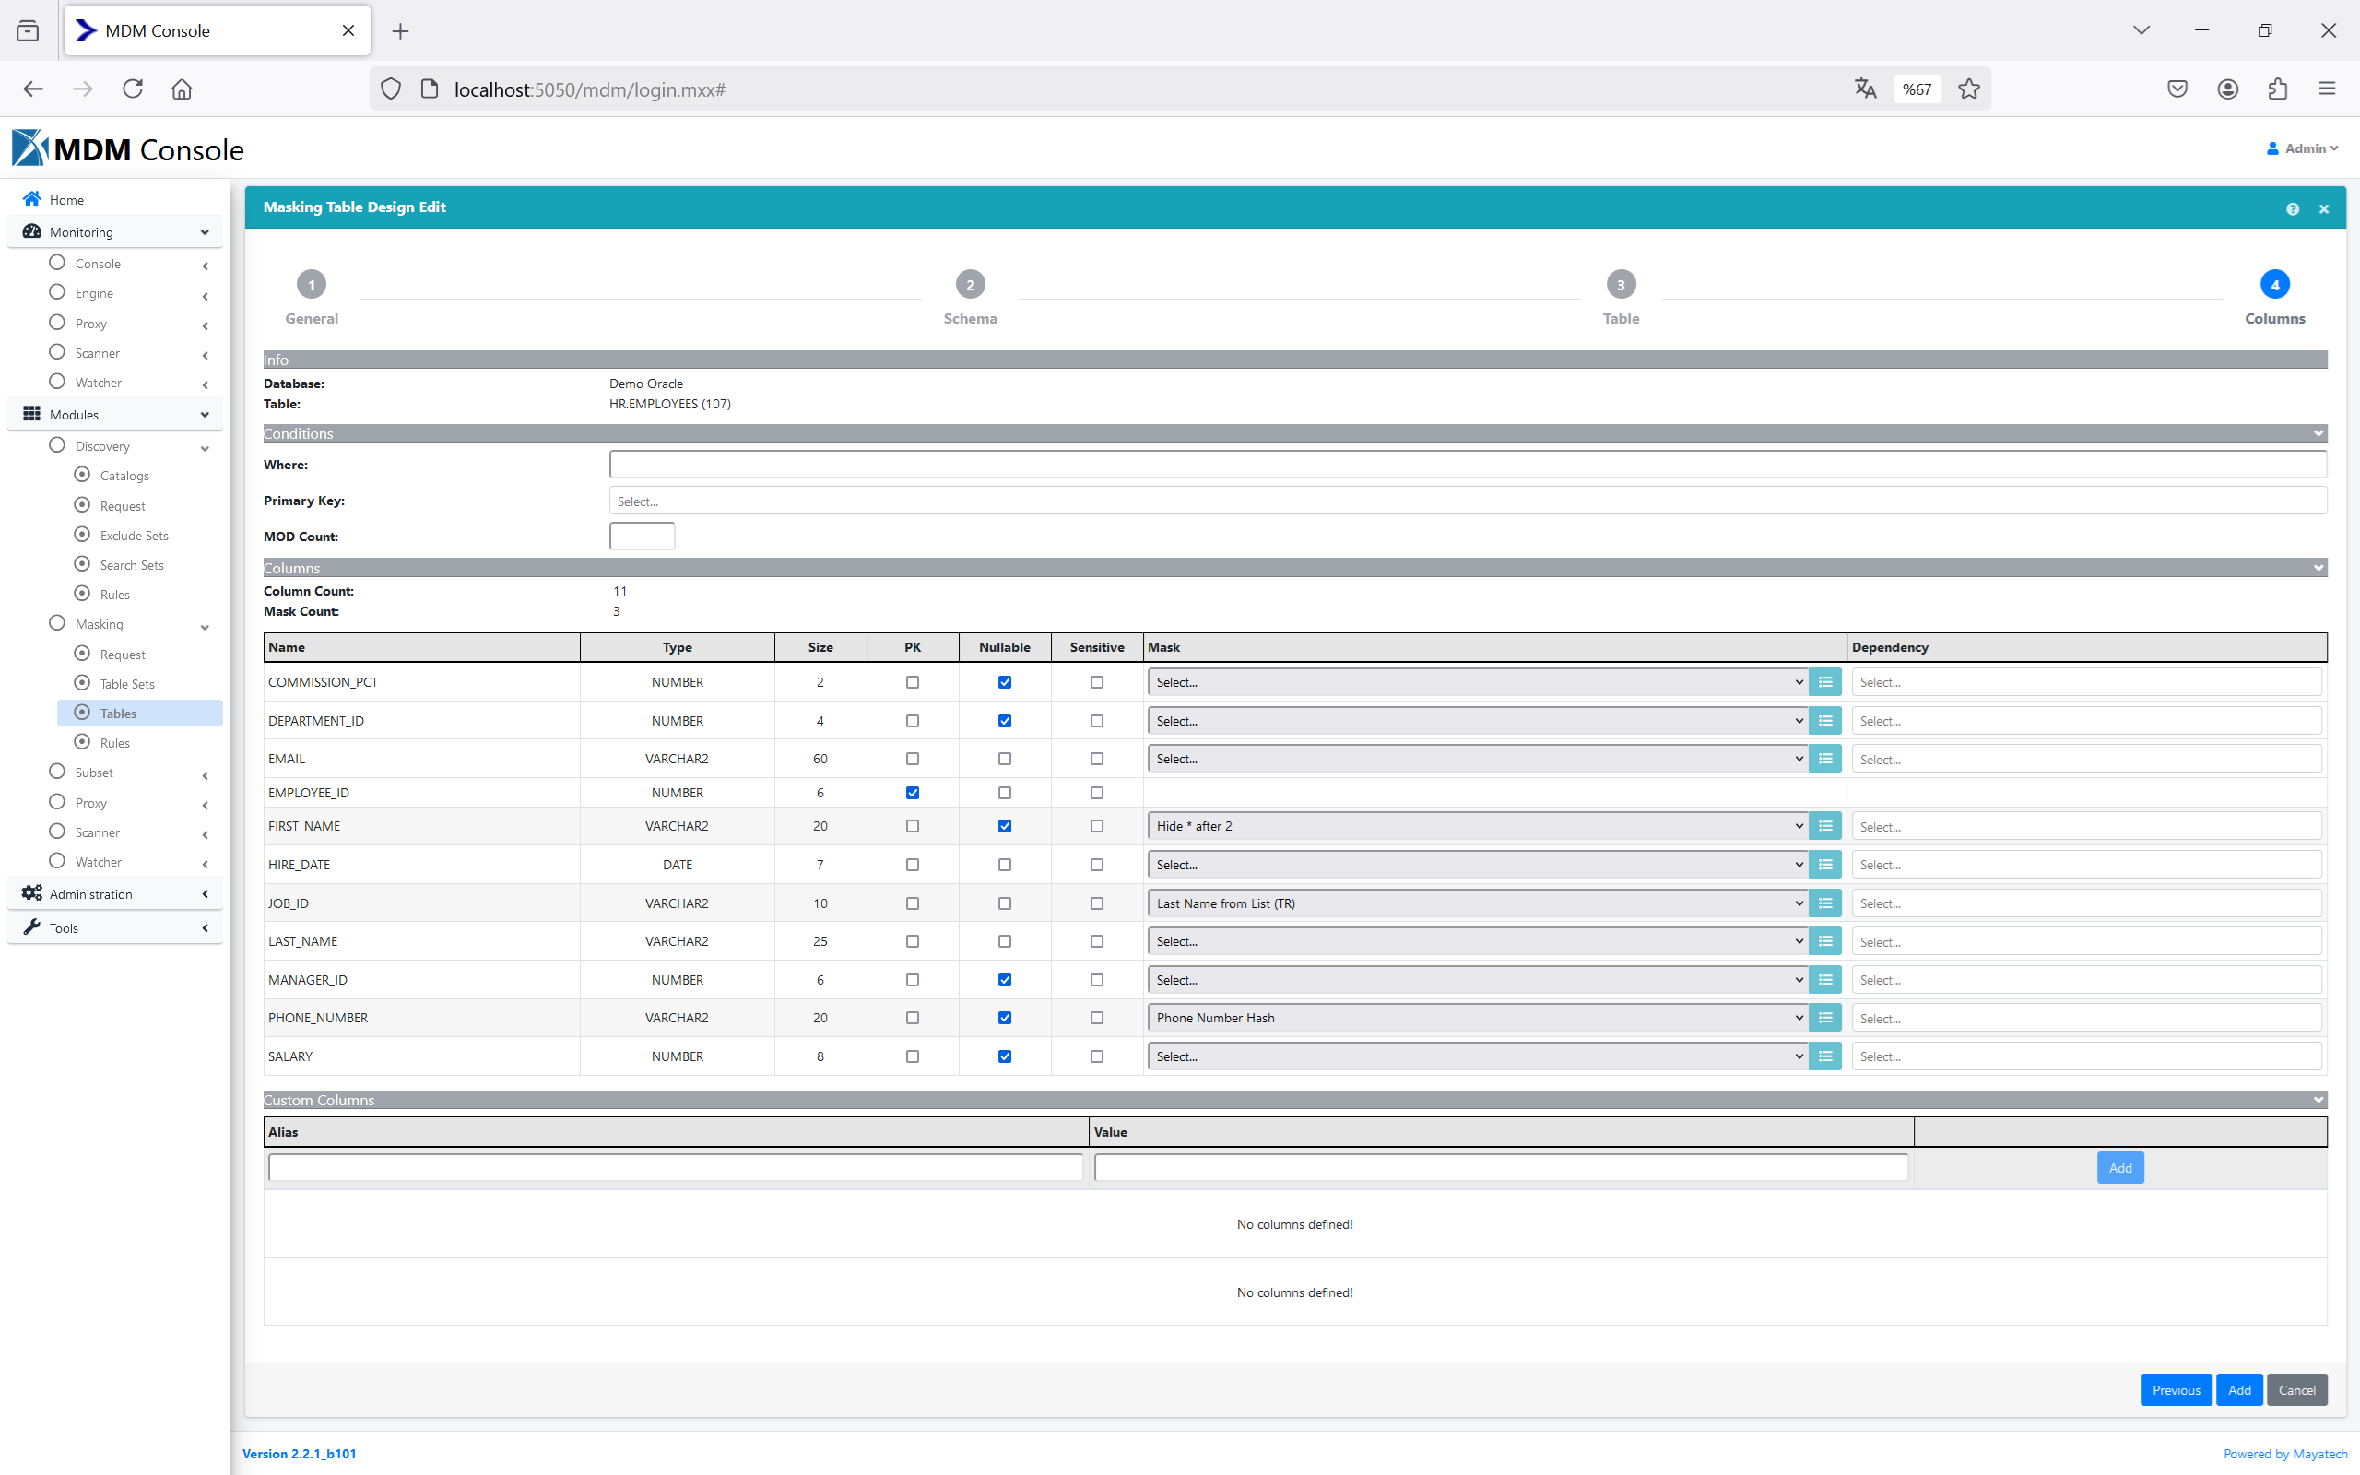Bookmark this page with star icon
This screenshot has height=1475, width=2360.
click(1969, 88)
